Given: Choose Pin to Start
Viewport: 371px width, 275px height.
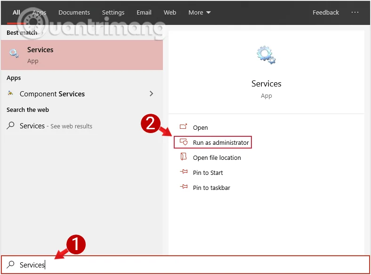Looking at the screenshot, I should coord(208,173).
